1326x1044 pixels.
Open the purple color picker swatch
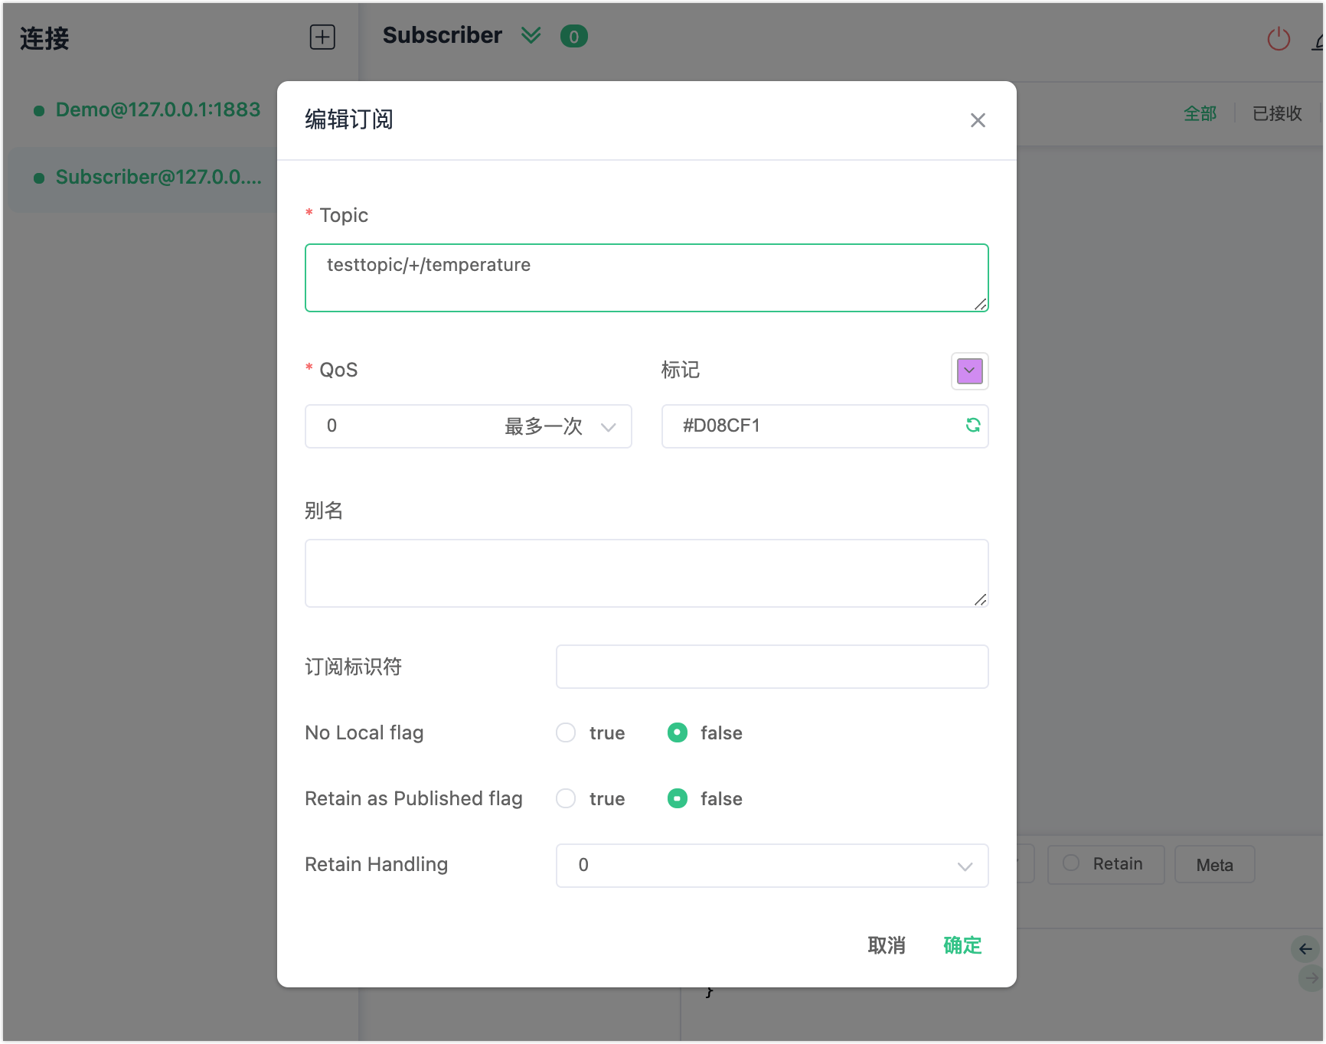tap(969, 371)
